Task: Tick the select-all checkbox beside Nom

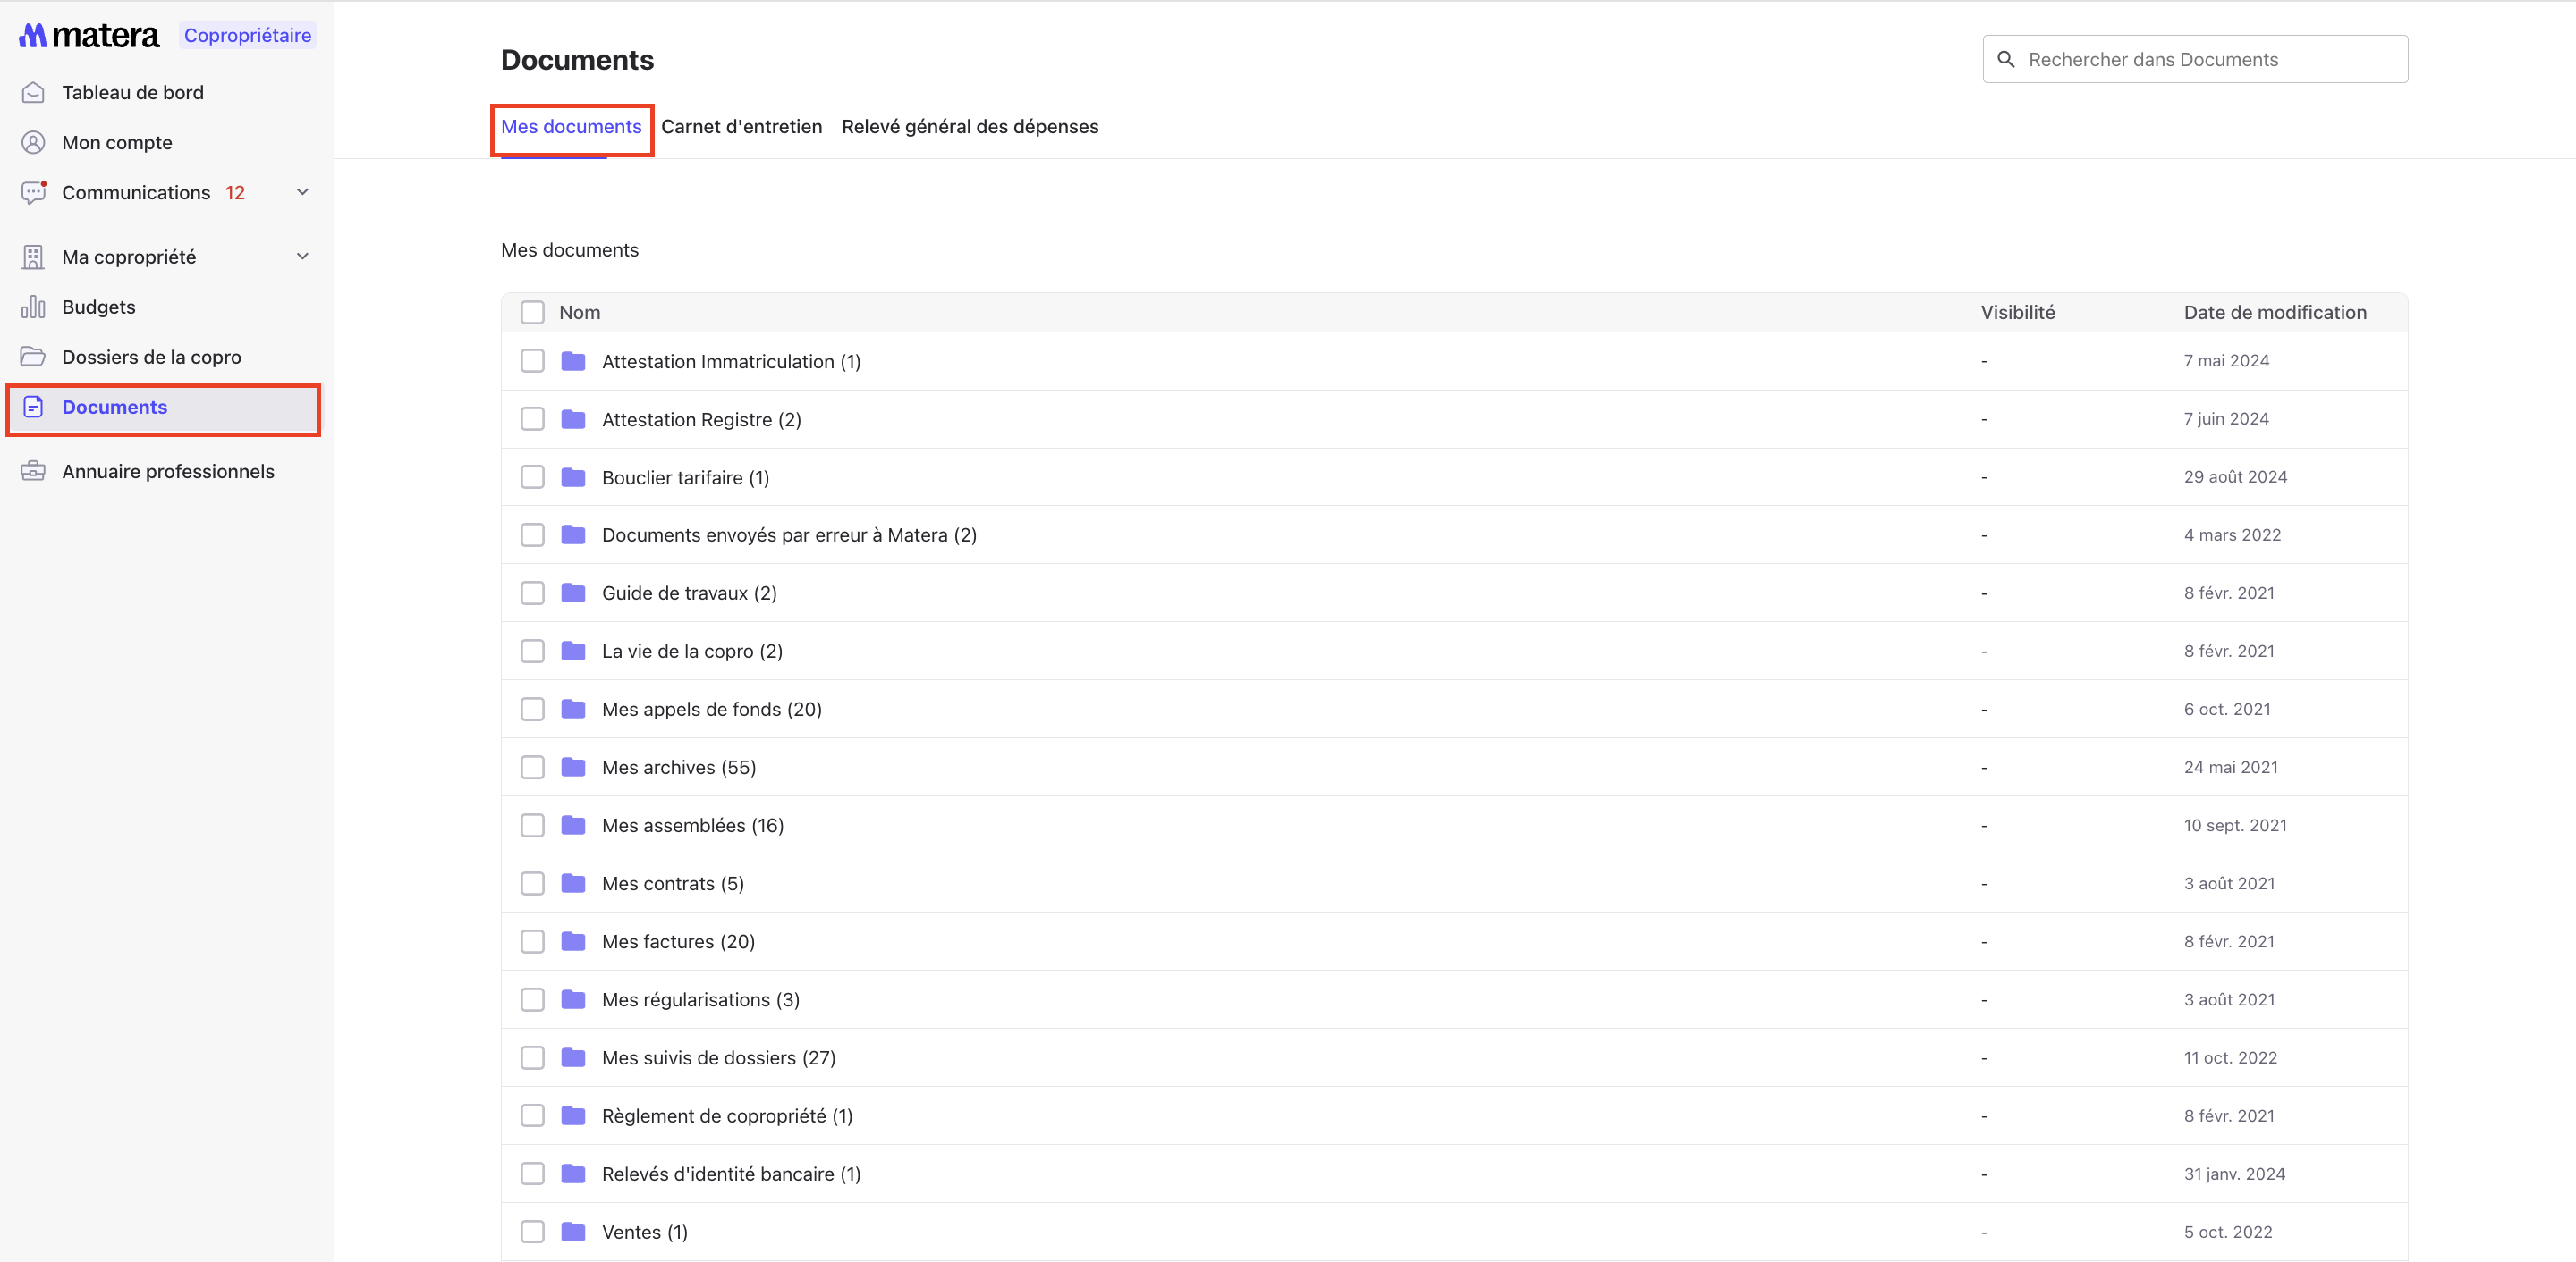Action: pyautogui.click(x=532, y=313)
